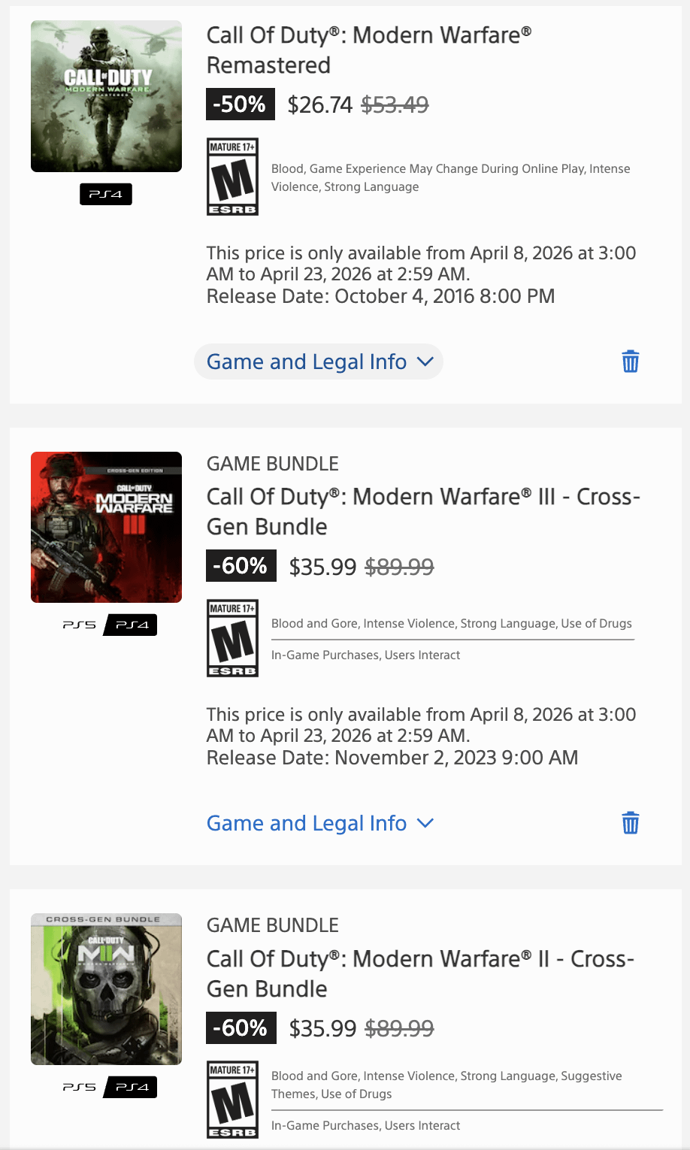690x1150 pixels.
Task: Open Modern Warfare II skull cover thumbnail
Action: 106,988
